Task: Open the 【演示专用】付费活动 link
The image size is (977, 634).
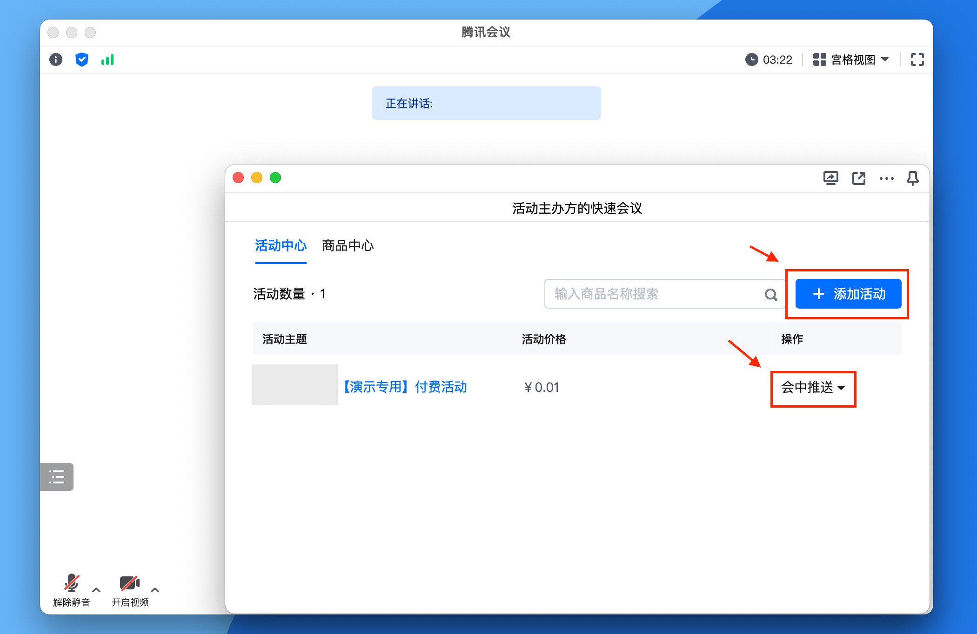Action: point(405,387)
